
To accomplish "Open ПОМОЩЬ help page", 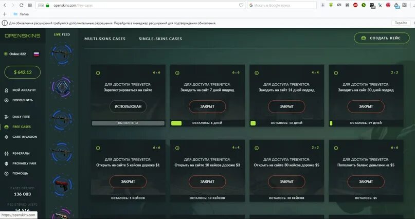I will point(16,174).
